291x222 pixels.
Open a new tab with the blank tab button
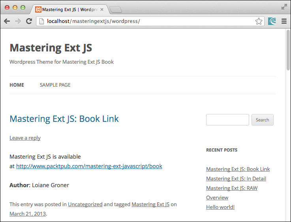(x=116, y=9)
